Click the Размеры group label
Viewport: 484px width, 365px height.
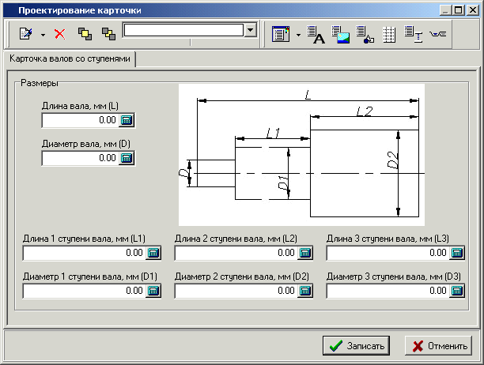(40, 83)
